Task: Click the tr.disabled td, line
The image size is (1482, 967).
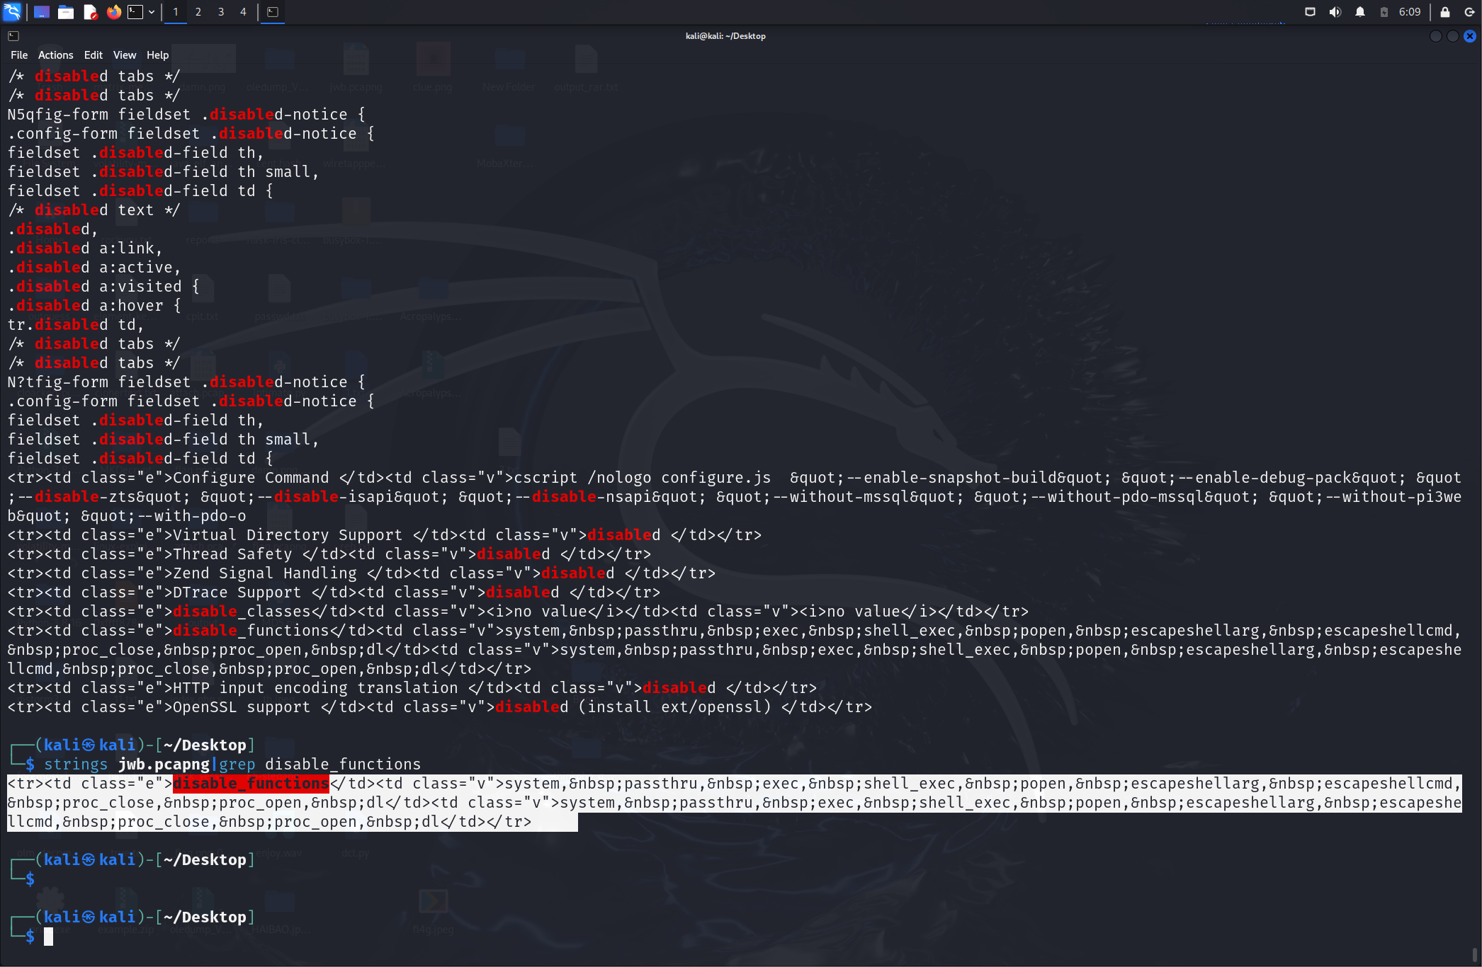Action: click(x=76, y=325)
